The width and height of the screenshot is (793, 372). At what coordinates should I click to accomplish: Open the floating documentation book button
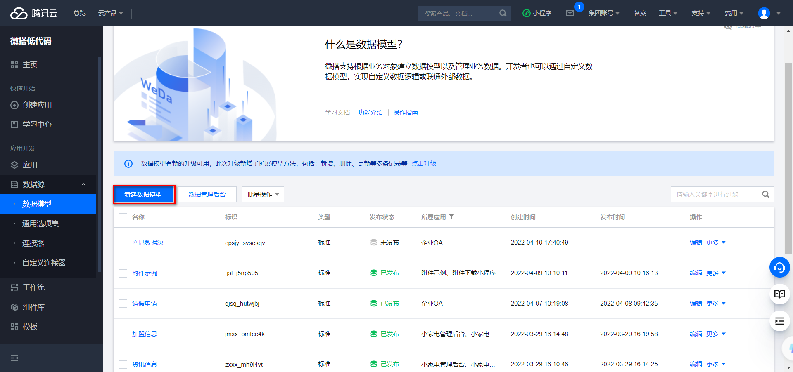[779, 294]
